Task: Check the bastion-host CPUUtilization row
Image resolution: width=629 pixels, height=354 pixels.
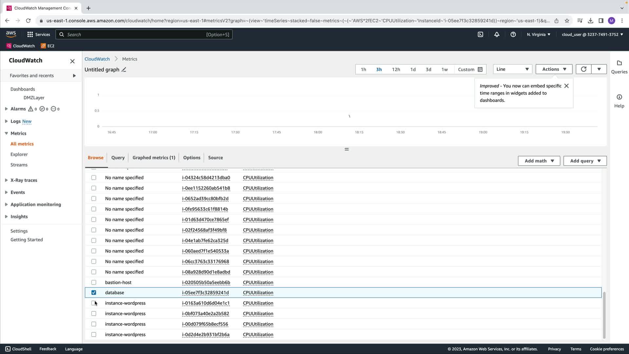Action: [94, 282]
